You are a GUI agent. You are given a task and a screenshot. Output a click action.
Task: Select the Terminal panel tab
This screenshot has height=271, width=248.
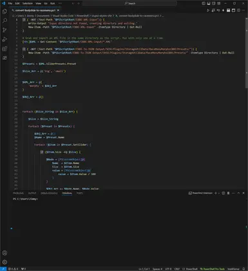[67, 193]
